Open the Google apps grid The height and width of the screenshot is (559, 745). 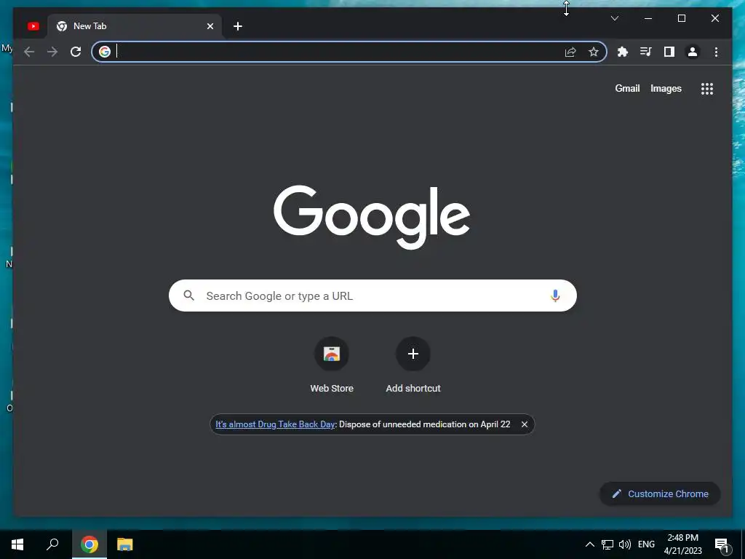click(707, 88)
